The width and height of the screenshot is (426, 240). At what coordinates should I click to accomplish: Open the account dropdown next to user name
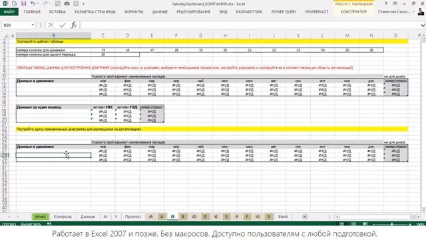click(414, 12)
